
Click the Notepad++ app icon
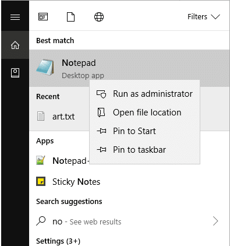click(x=41, y=160)
